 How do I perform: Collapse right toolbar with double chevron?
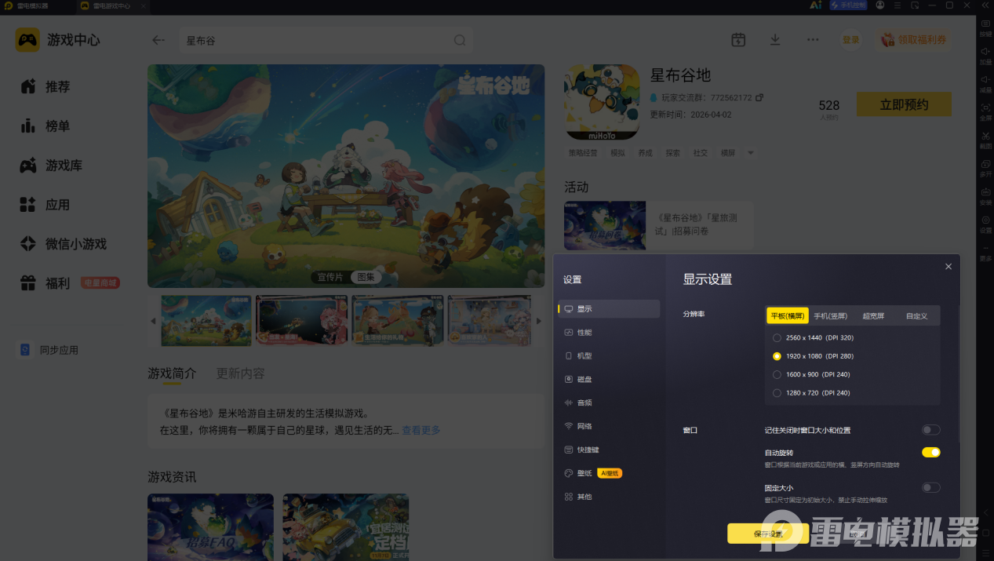coord(985,5)
